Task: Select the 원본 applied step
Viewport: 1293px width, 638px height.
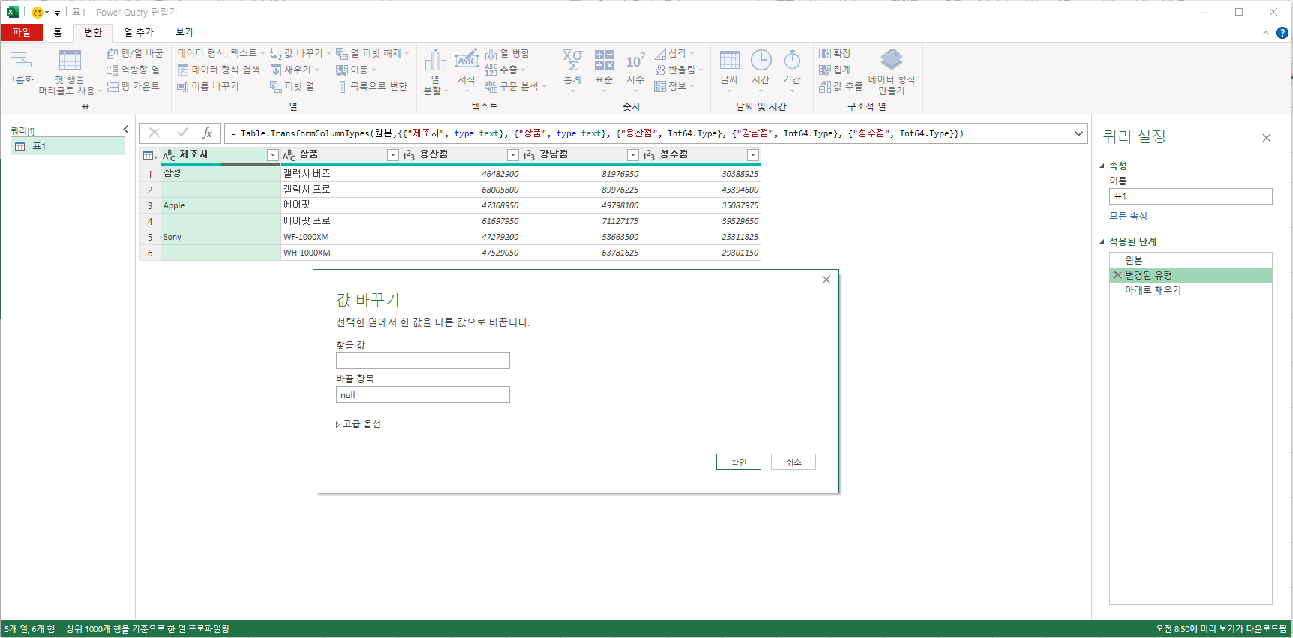Action: coord(1190,260)
